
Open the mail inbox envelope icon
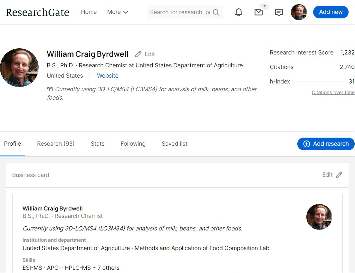[x=258, y=12]
